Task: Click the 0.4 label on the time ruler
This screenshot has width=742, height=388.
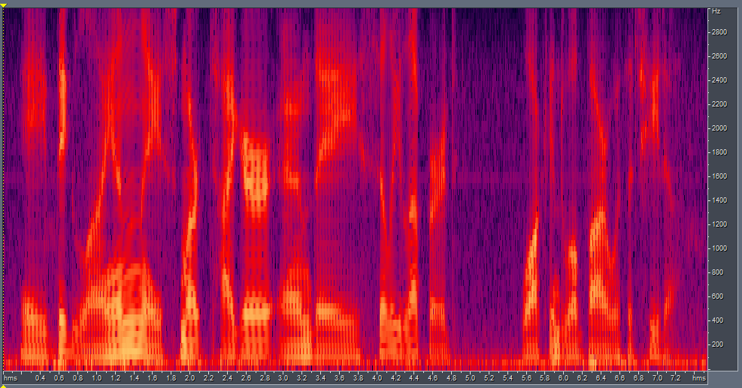Action: click(41, 378)
